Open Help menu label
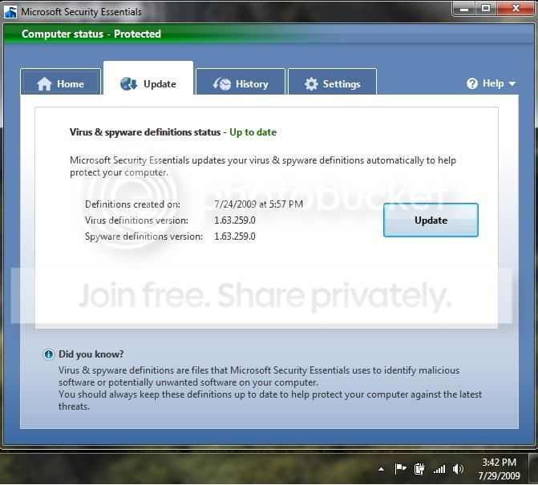Viewport: 538px width, 485px height. click(493, 83)
